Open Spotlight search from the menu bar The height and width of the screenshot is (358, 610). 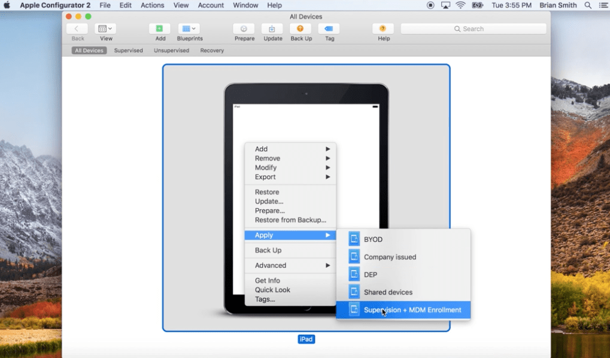[588, 5]
